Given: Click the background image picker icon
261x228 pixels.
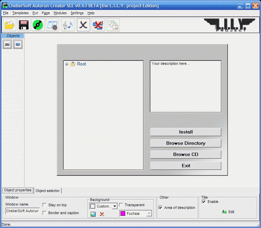Looking at the screenshot, I should point(93,214).
